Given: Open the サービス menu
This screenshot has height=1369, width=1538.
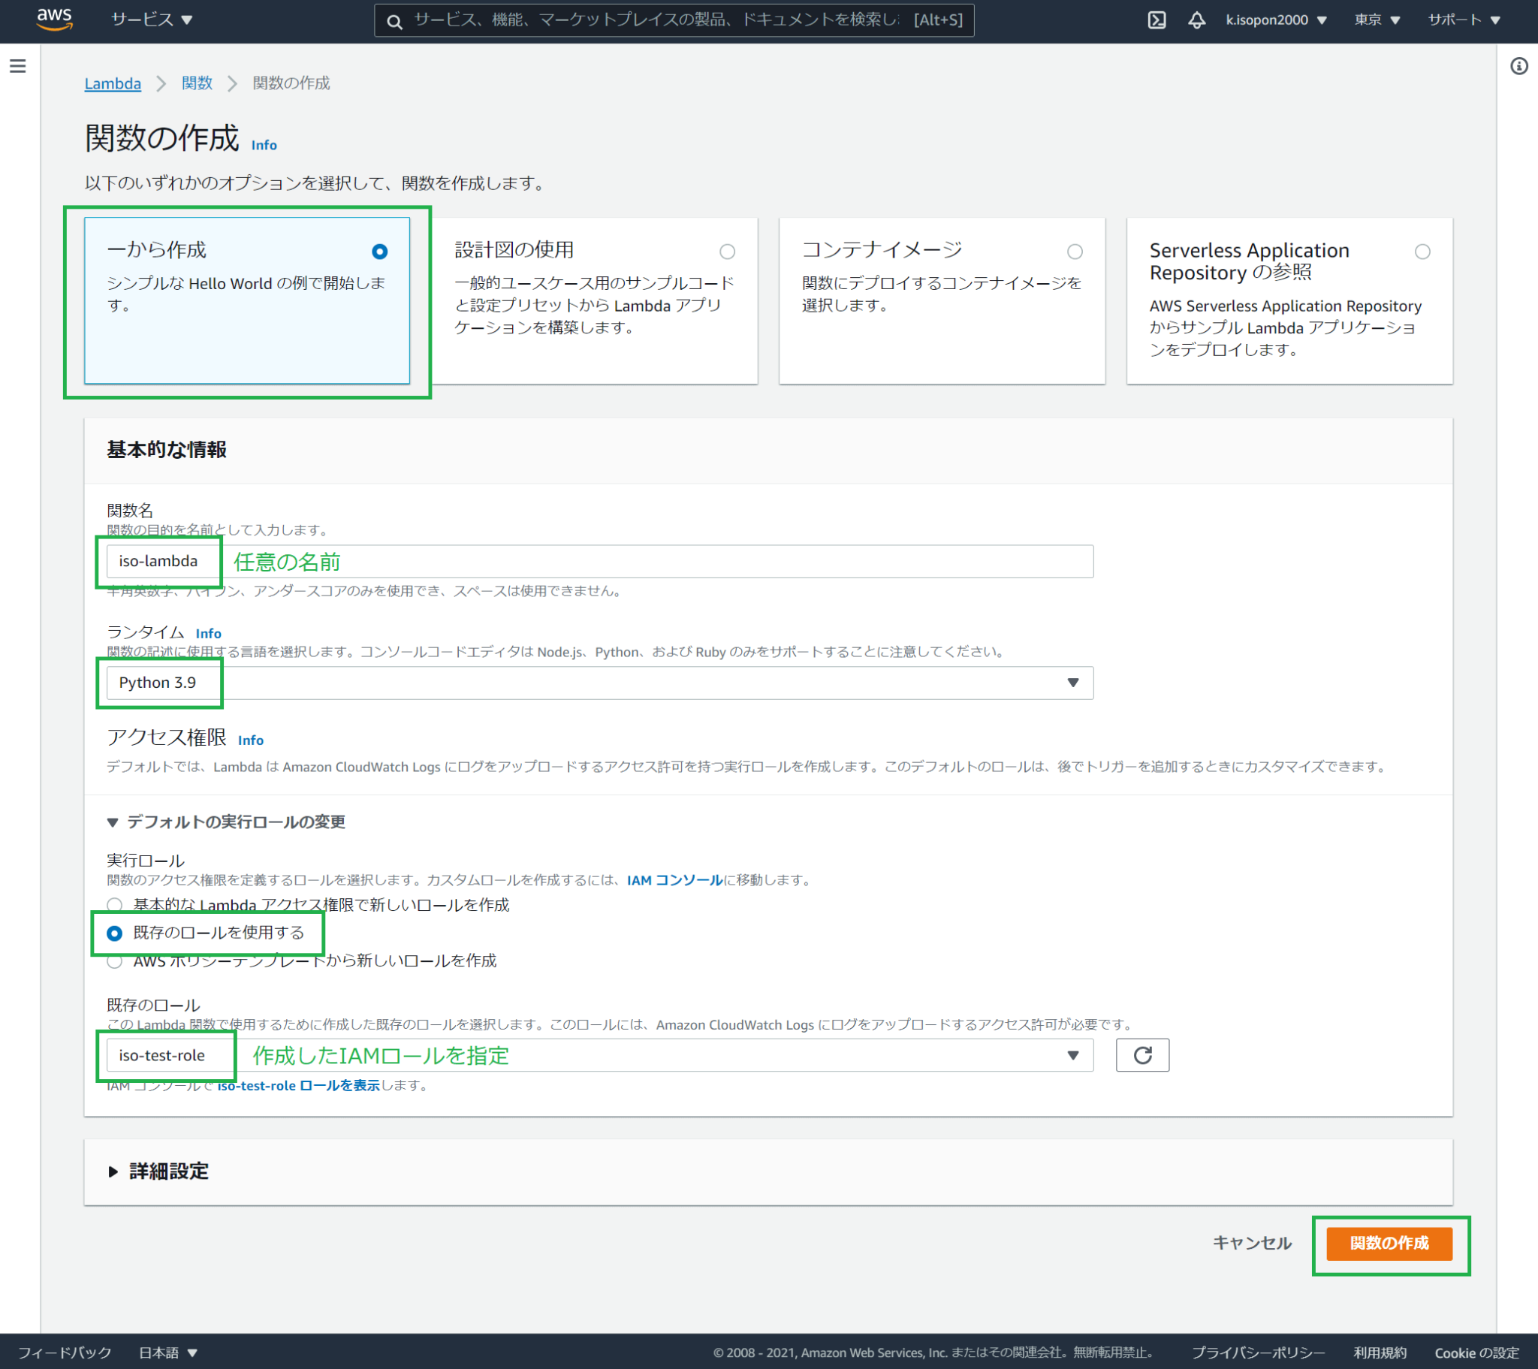Looking at the screenshot, I should click(x=151, y=20).
